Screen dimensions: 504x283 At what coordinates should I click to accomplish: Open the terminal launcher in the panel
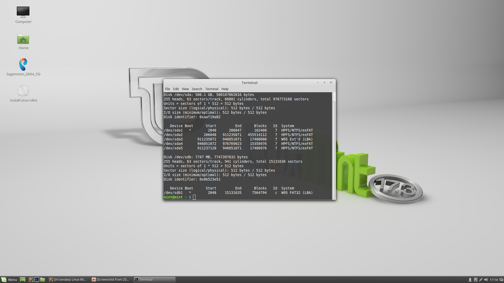coord(37,280)
